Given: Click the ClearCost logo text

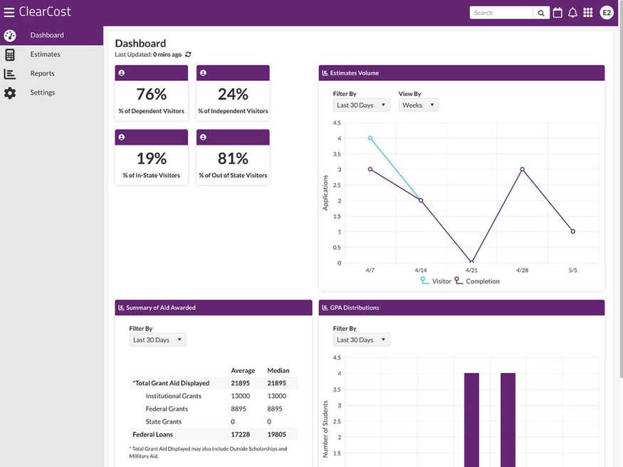Looking at the screenshot, I should point(45,12).
